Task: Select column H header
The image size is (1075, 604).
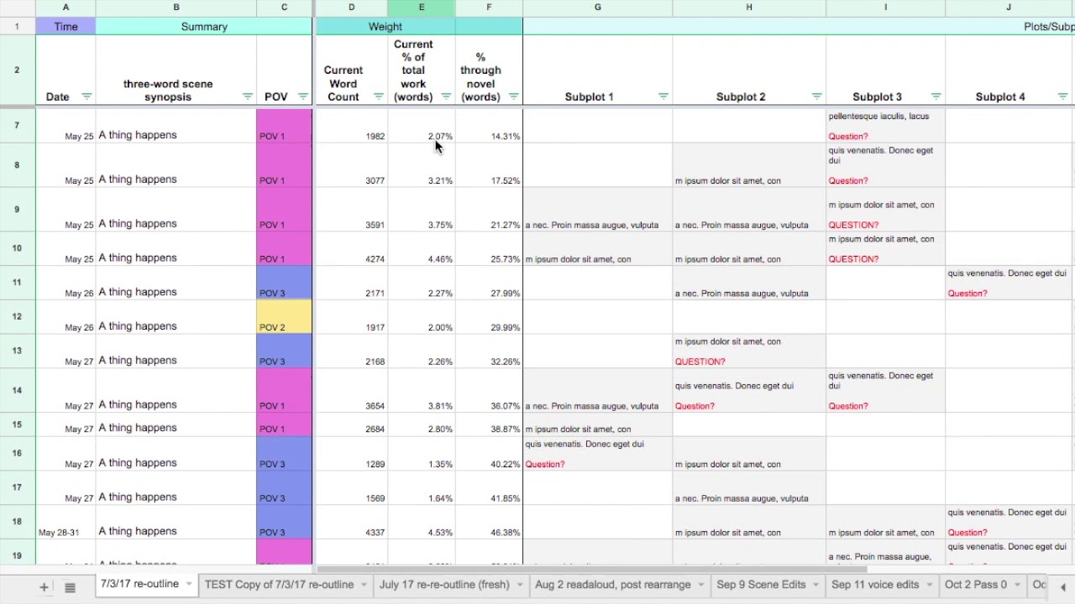Action: 749,8
